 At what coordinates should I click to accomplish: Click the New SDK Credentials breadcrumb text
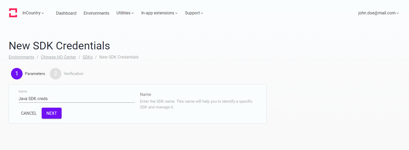tap(119, 57)
